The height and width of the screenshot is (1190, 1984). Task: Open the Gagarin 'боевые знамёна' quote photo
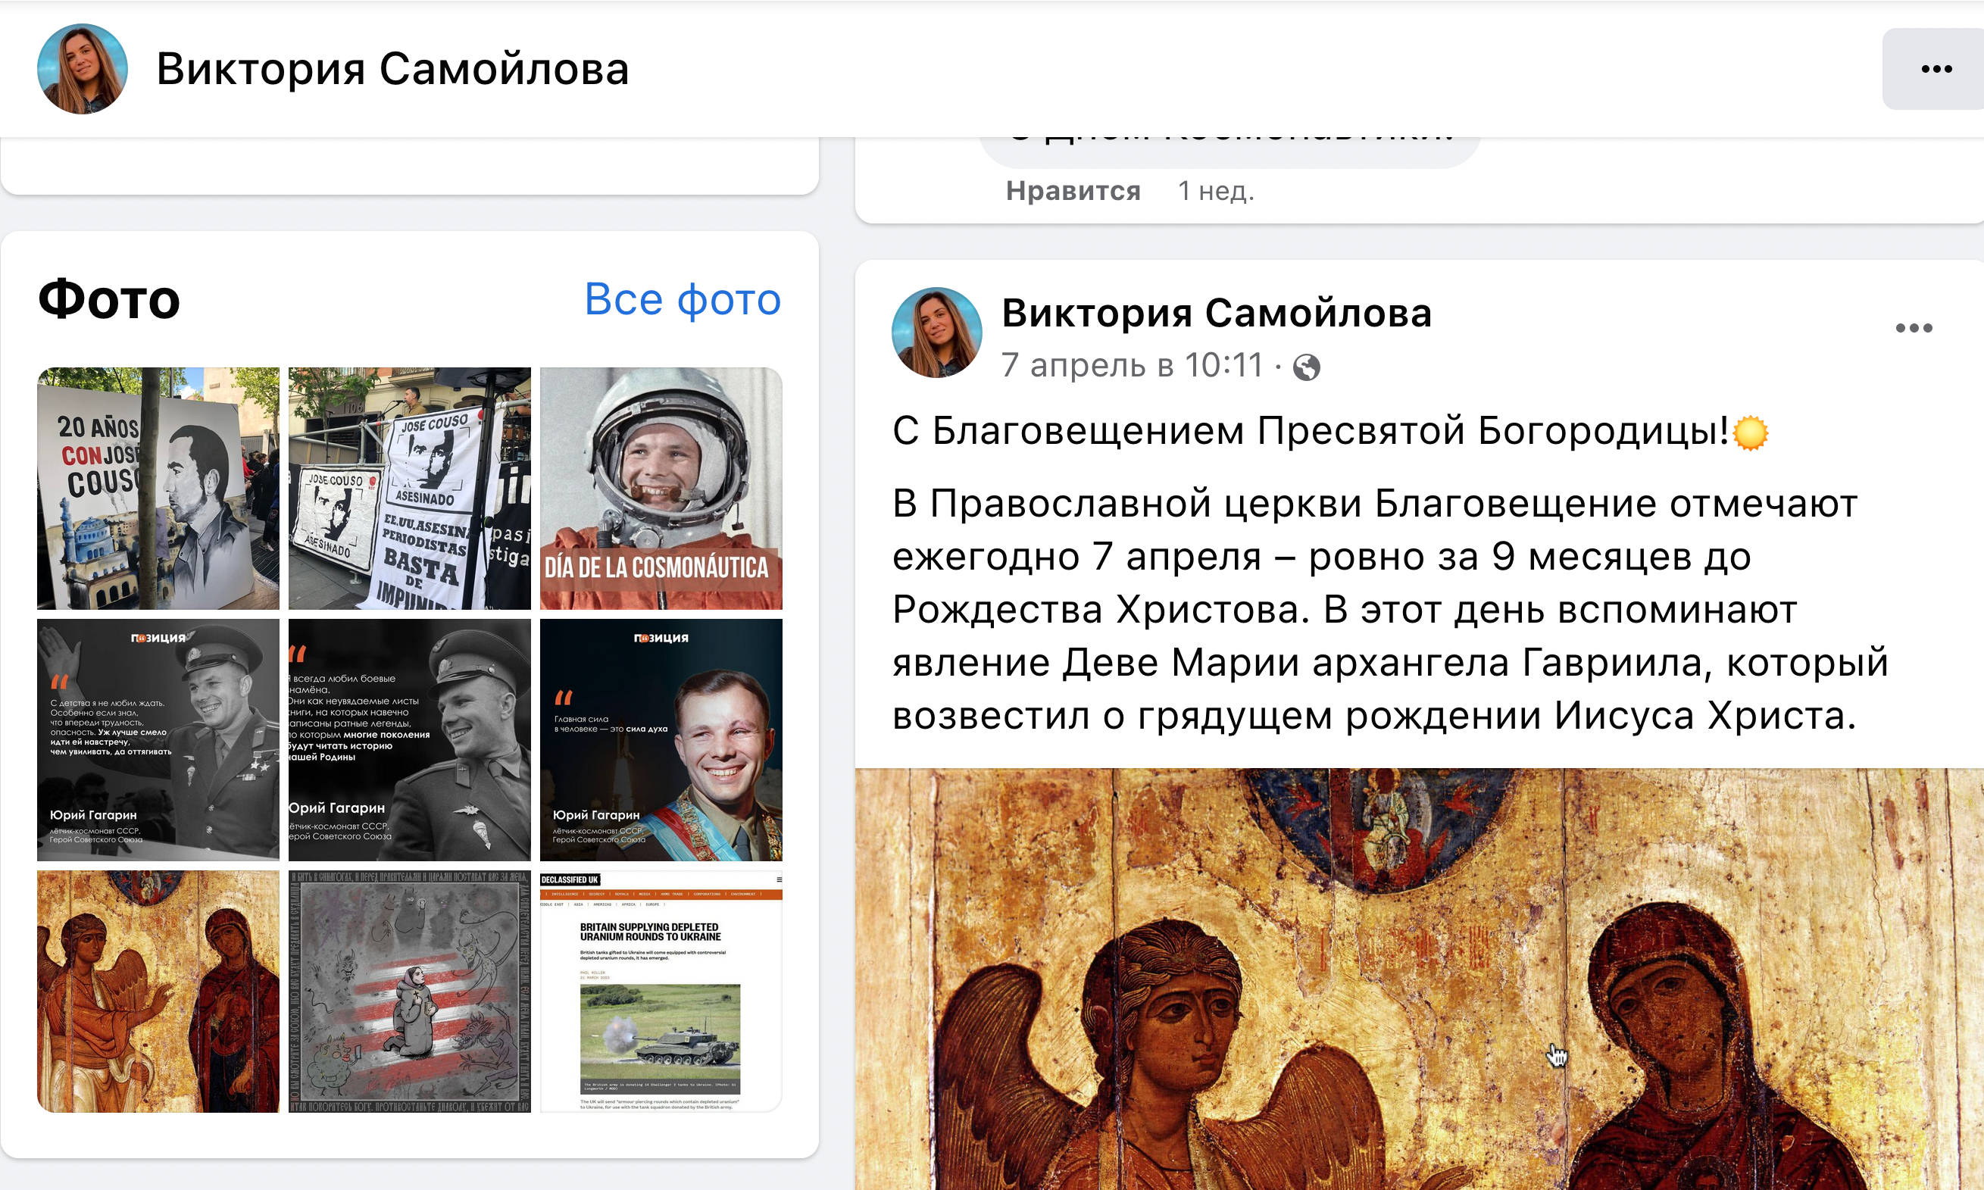(410, 739)
